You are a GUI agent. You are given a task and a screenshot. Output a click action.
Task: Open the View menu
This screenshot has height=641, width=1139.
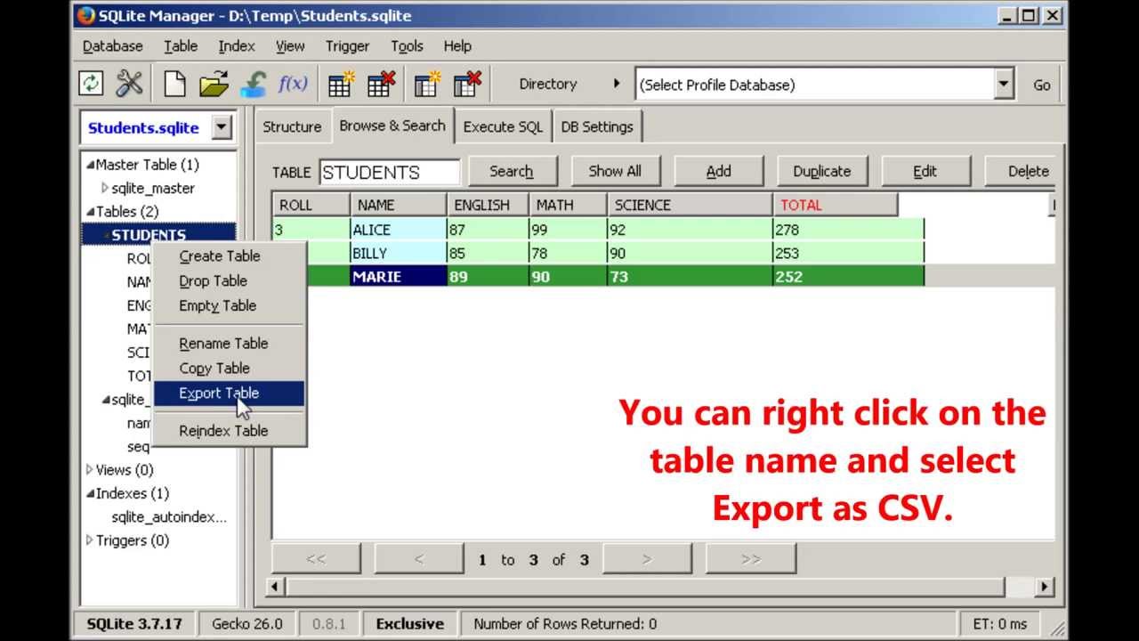coord(290,46)
